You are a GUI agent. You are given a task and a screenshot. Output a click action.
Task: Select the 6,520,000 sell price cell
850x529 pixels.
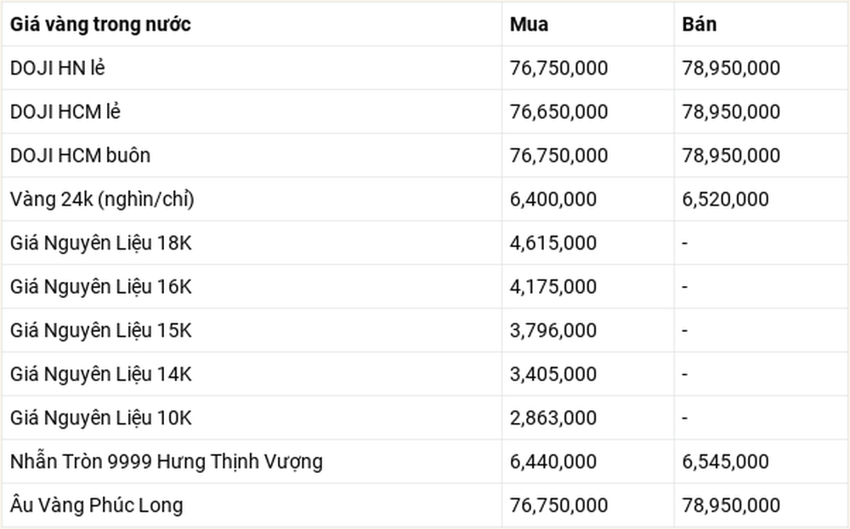(725, 200)
